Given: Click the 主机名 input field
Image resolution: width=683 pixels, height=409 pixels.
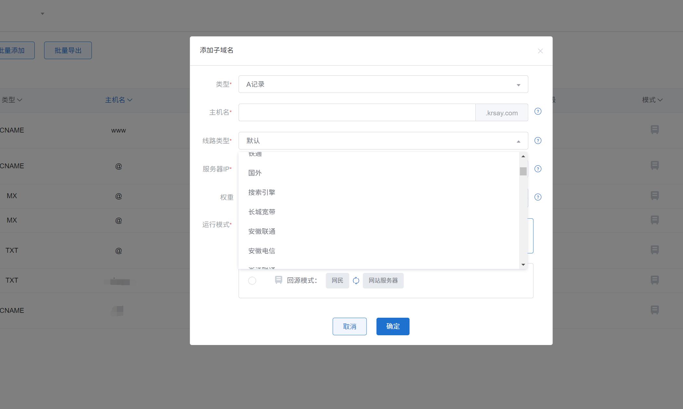Looking at the screenshot, I should (x=357, y=112).
